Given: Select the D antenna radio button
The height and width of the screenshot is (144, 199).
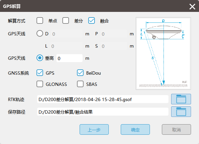Looking at the screenshot, I should click(x=40, y=33).
